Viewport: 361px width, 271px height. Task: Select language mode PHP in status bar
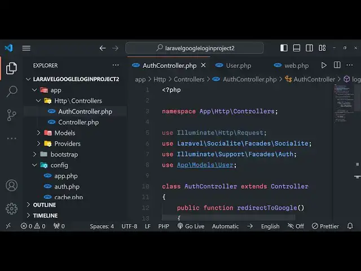(x=164, y=226)
